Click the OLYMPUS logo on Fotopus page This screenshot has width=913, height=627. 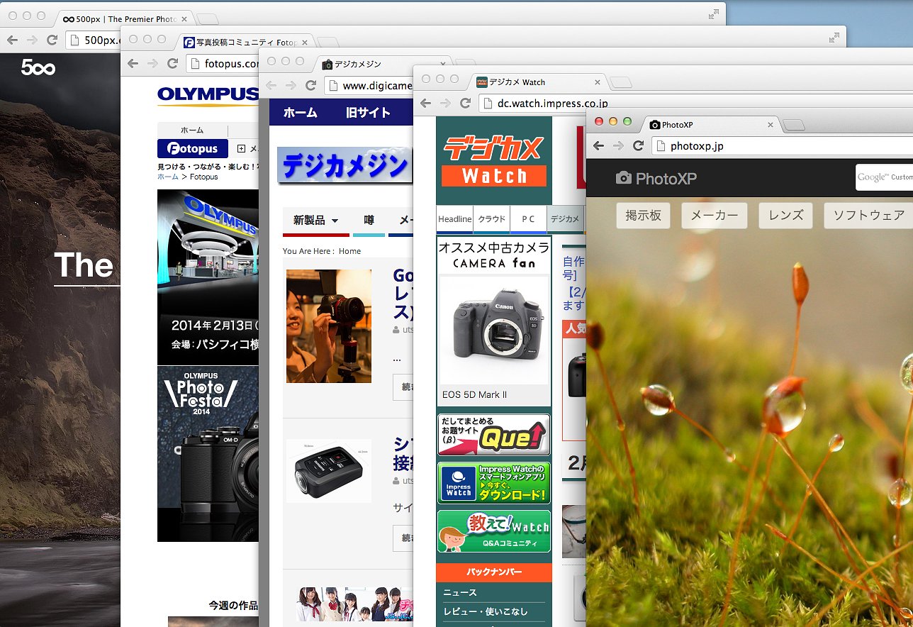click(208, 95)
